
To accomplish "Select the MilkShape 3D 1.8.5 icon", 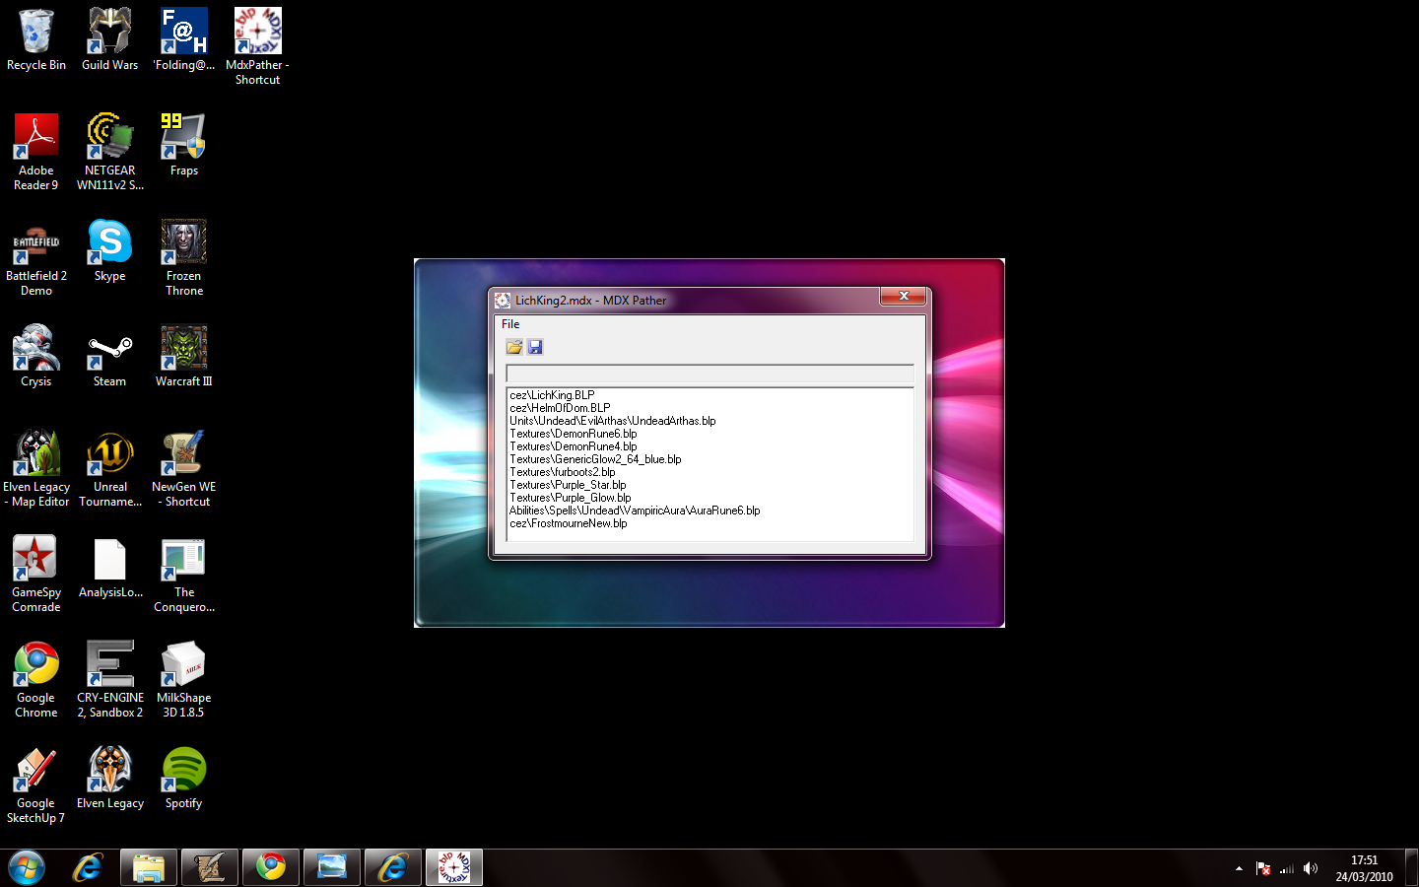I will coord(184,679).
